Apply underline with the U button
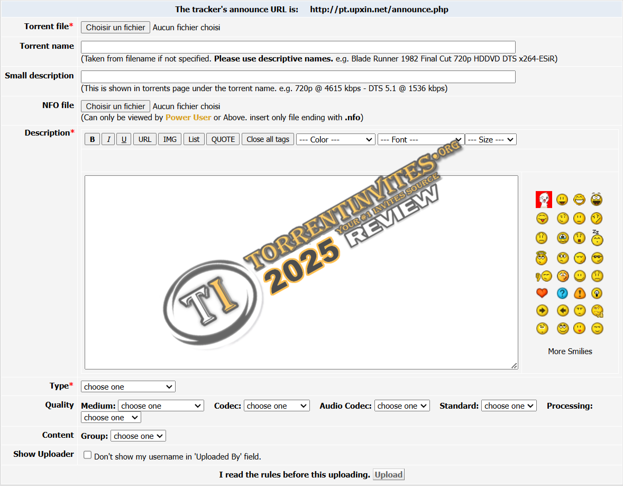The image size is (623, 486). tap(124, 139)
